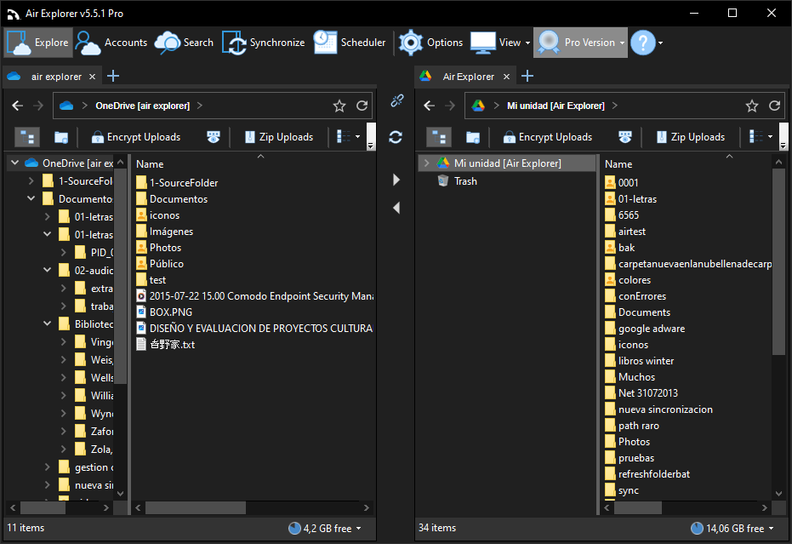
Task: Open the Explore view in the toolbar
Action: (38, 43)
